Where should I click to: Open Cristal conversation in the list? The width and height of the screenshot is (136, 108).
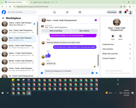click(18, 69)
